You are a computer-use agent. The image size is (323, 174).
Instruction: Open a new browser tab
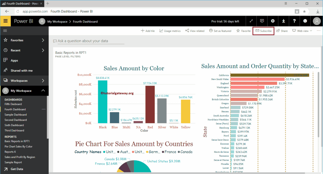pyautogui.click(x=48, y=3)
